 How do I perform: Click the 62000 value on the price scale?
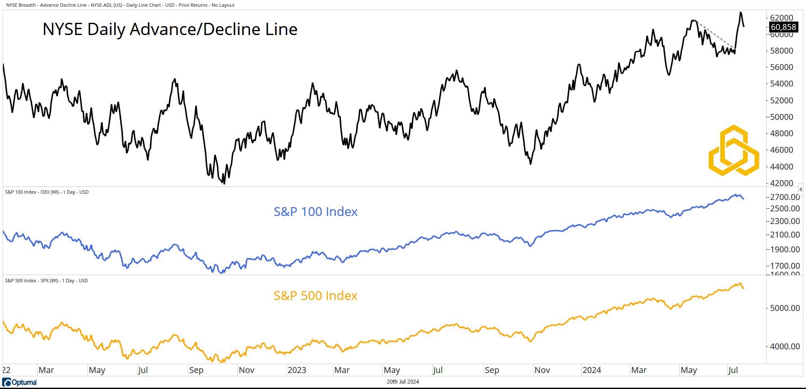point(781,18)
